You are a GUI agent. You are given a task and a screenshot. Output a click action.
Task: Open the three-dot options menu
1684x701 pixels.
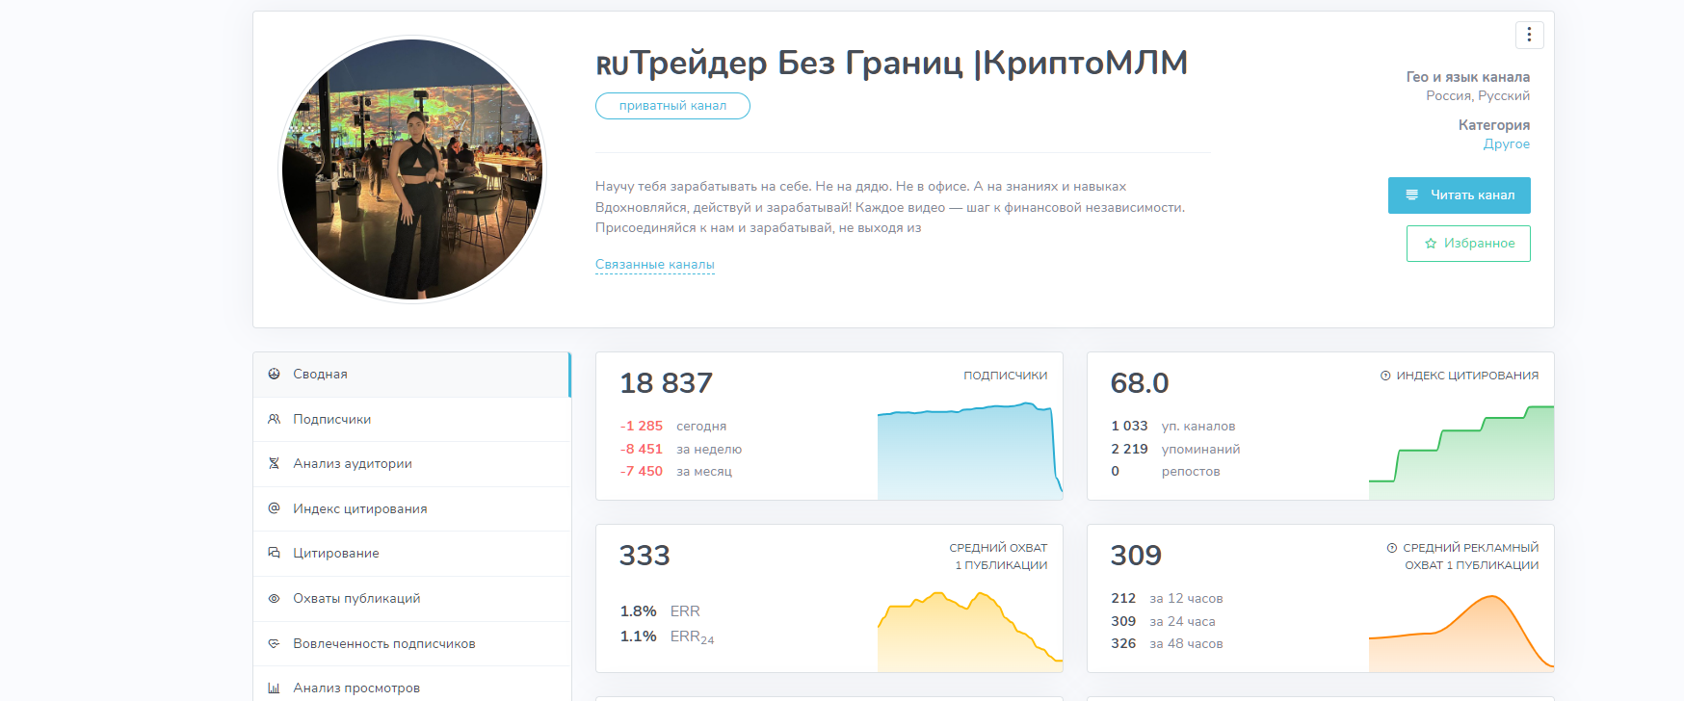pyautogui.click(x=1529, y=35)
